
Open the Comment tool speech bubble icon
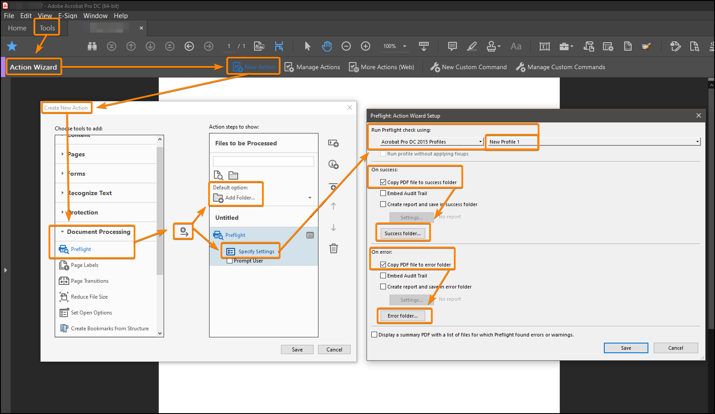point(452,46)
